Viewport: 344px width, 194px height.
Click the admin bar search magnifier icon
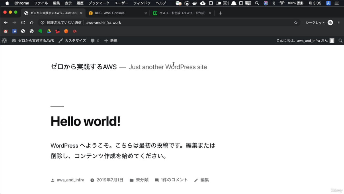click(x=340, y=41)
